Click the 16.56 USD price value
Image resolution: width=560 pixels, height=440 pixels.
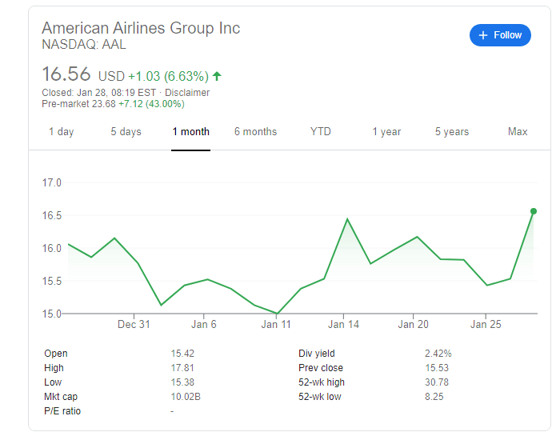point(67,75)
